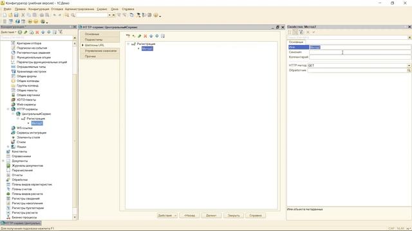Expand the Документы tree node
The width and height of the screenshot is (412, 231).
[3, 161]
